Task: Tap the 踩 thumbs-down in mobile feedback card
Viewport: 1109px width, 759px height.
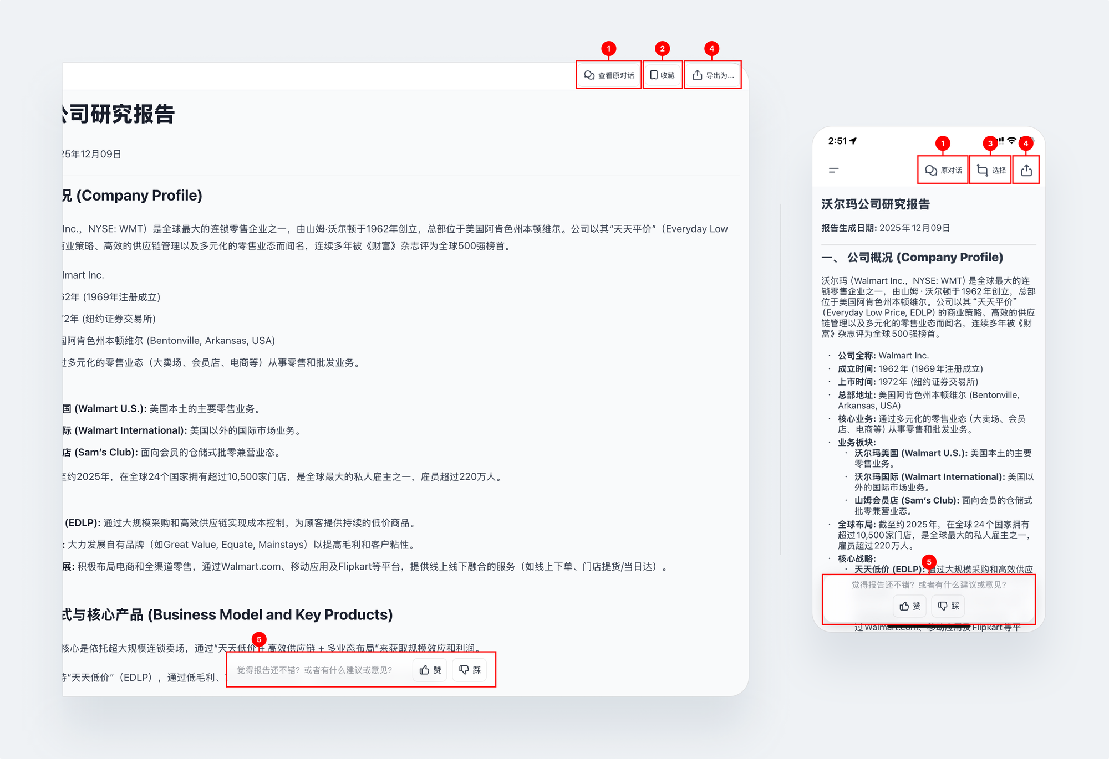Action: (x=948, y=606)
